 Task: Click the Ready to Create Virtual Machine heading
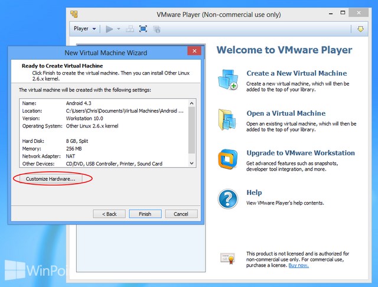[62, 66]
